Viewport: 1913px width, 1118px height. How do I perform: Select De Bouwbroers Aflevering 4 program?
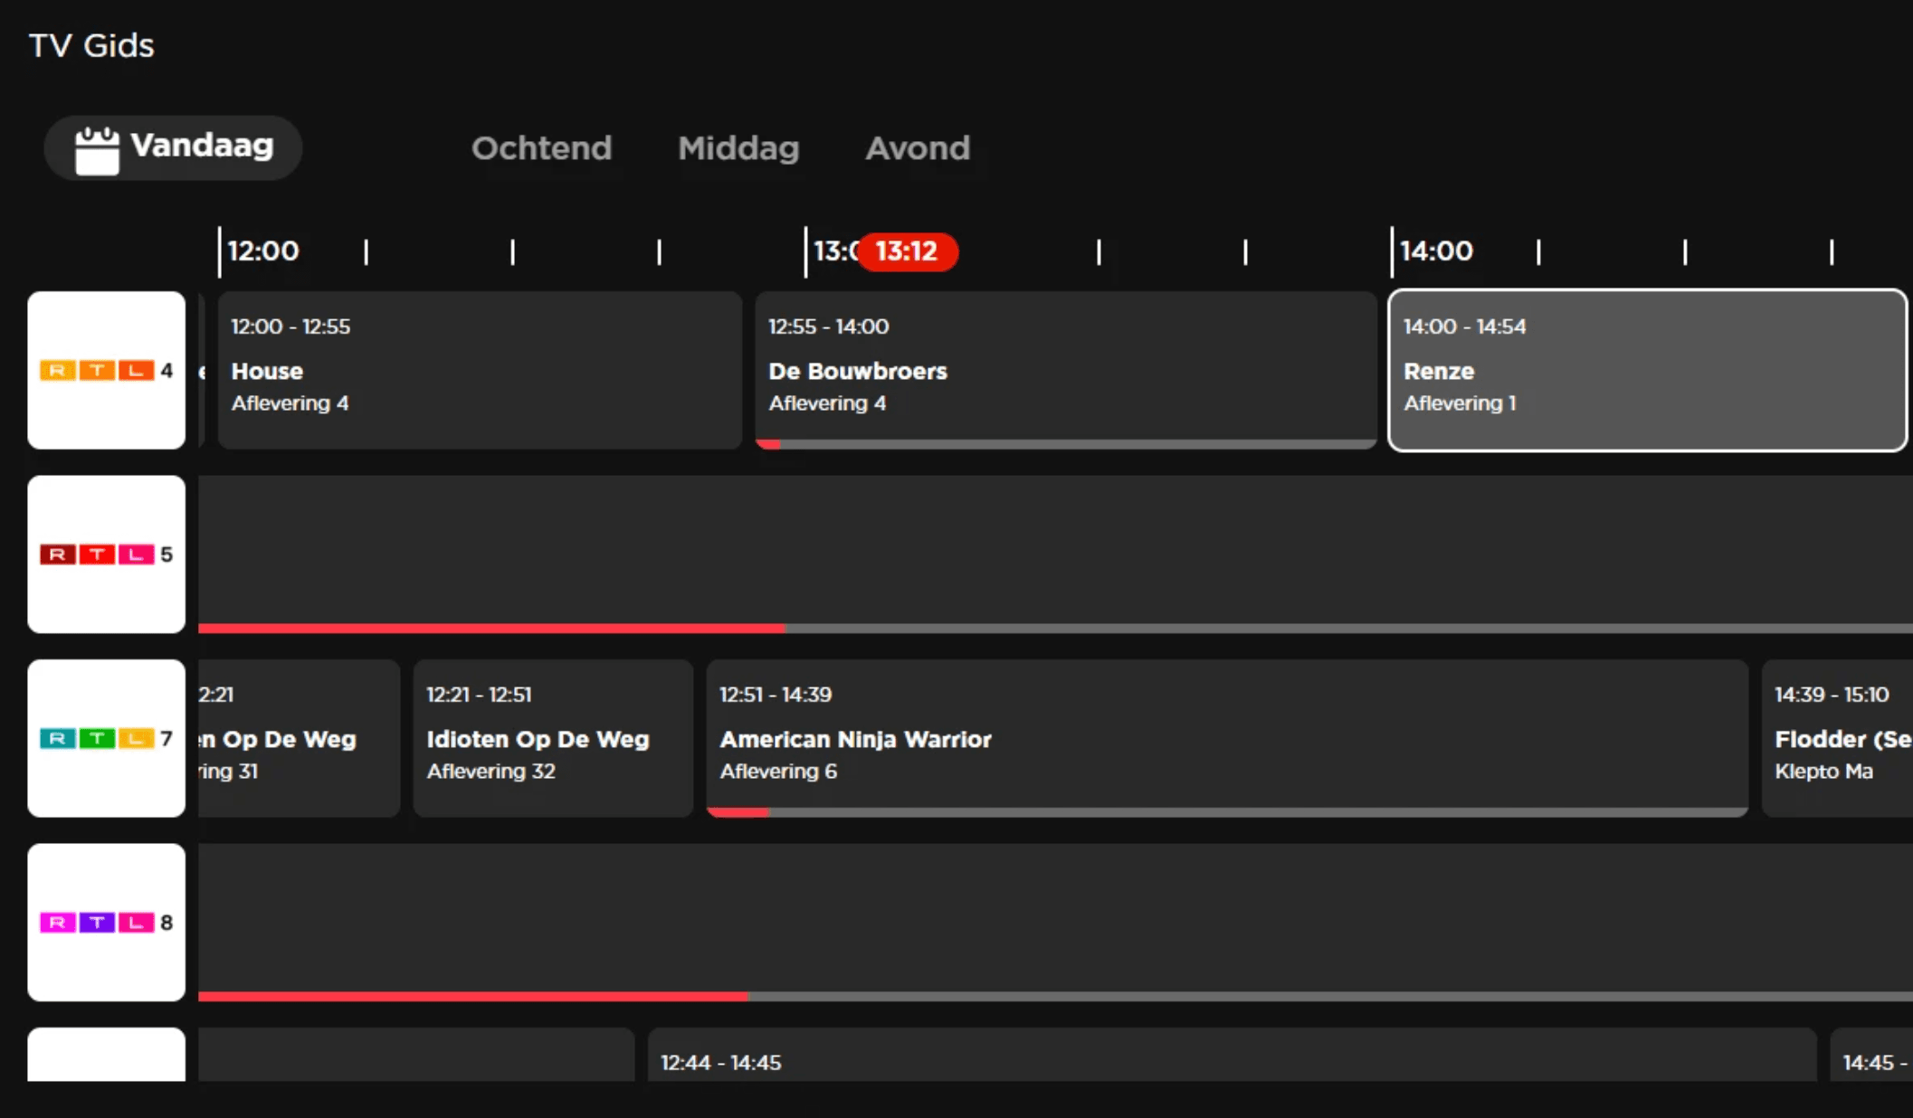click(x=1066, y=370)
